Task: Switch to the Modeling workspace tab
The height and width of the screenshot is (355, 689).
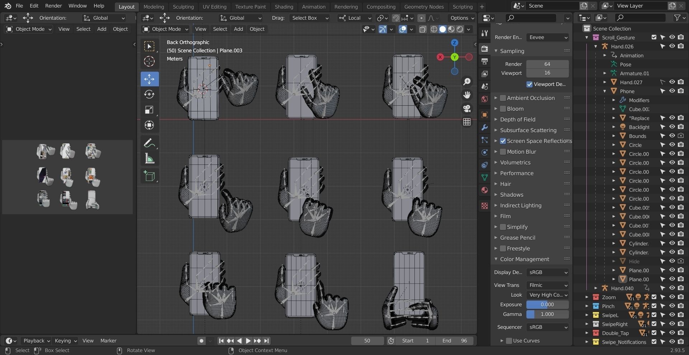Action: pos(154,6)
